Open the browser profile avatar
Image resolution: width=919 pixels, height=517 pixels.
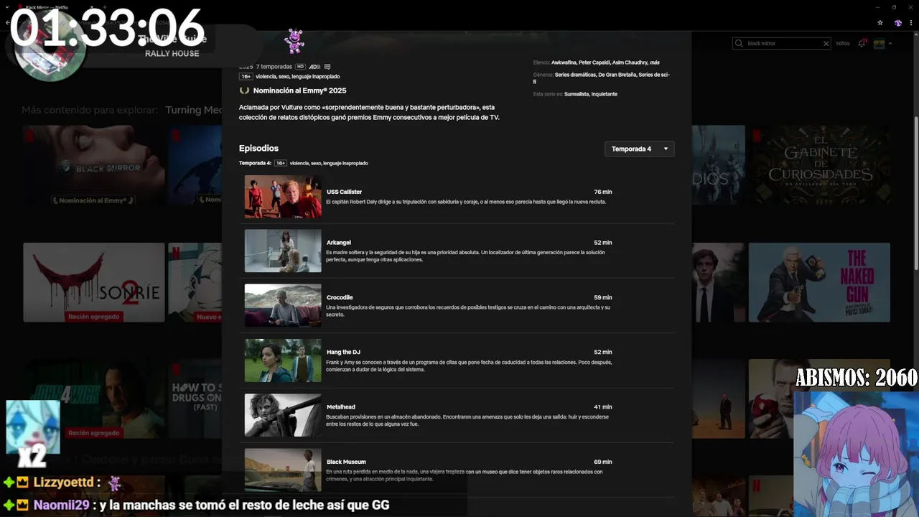point(897,23)
